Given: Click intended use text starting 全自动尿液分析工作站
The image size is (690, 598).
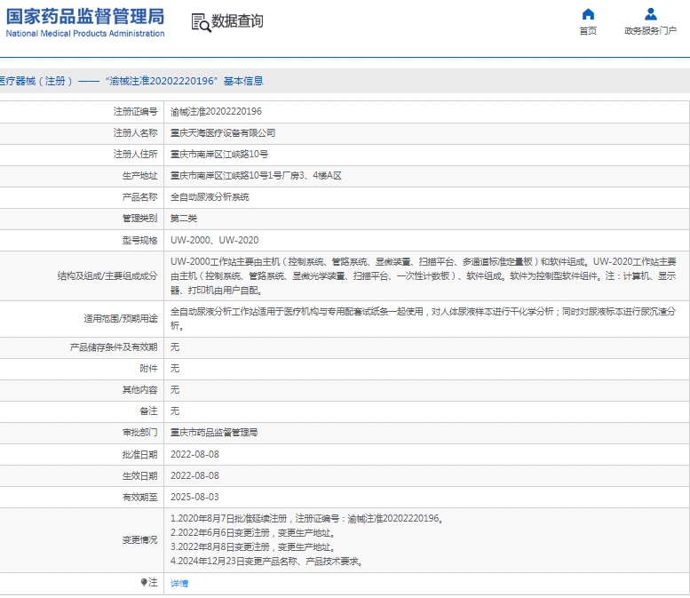Looking at the screenshot, I should tap(424, 319).
